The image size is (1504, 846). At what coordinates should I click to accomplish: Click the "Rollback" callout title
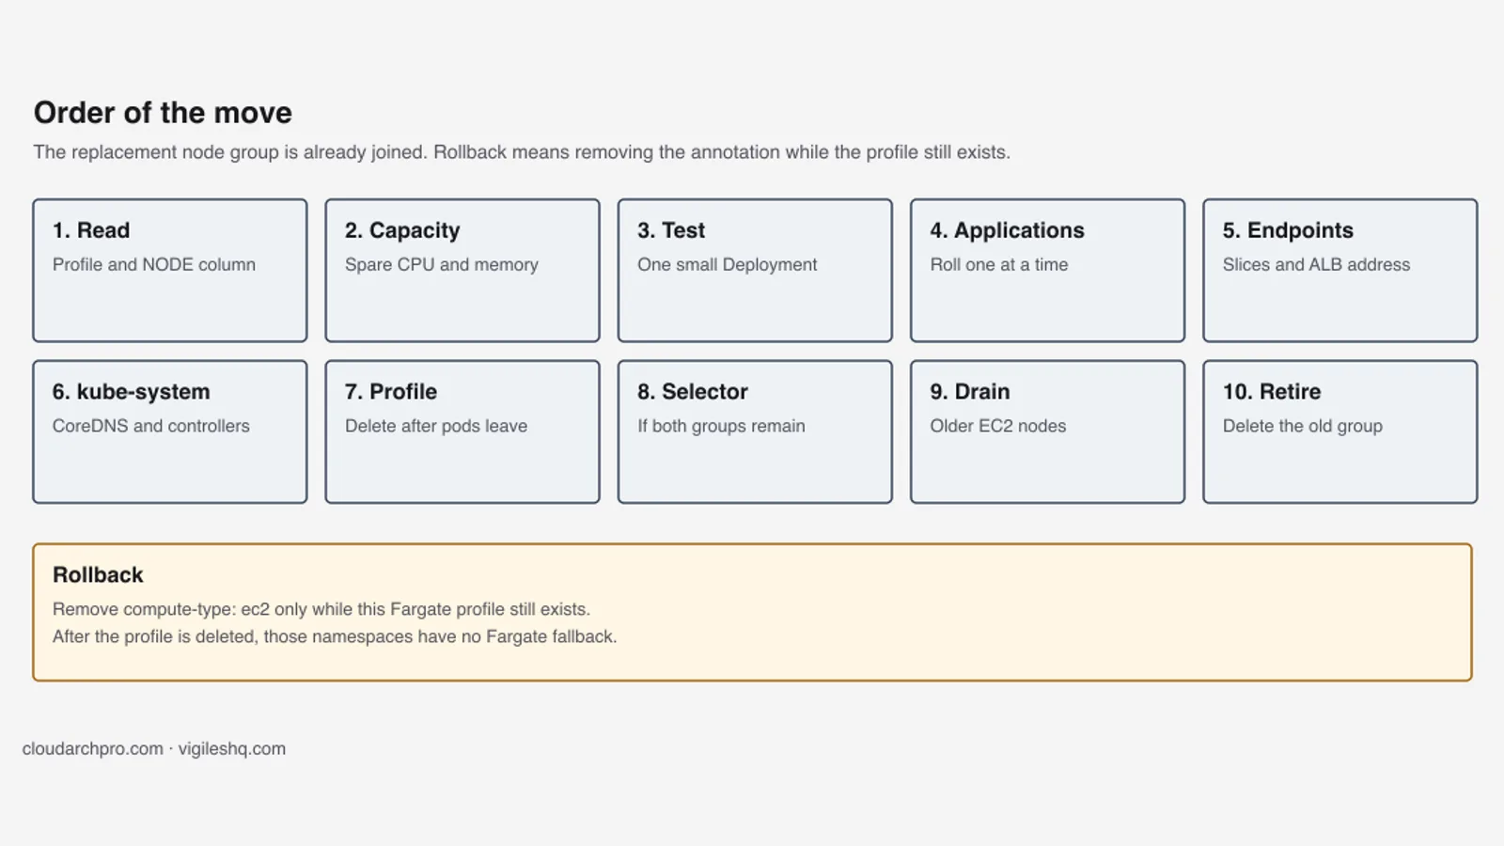(x=98, y=575)
